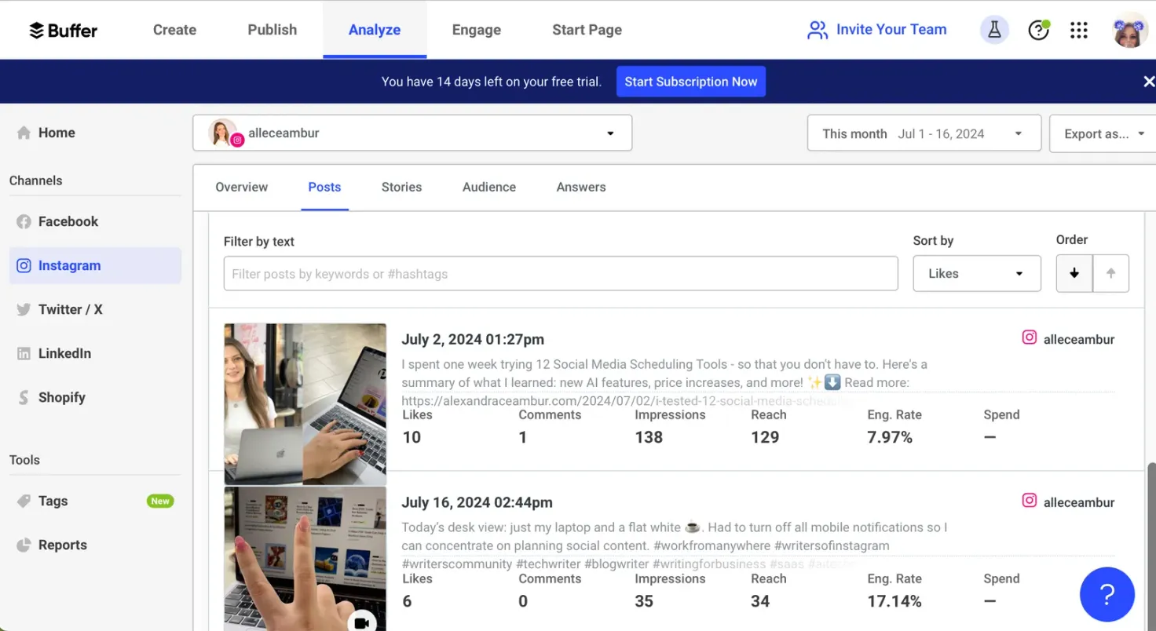Click the Buffer logo
Viewport: 1156px width, 631px height.
tap(63, 30)
